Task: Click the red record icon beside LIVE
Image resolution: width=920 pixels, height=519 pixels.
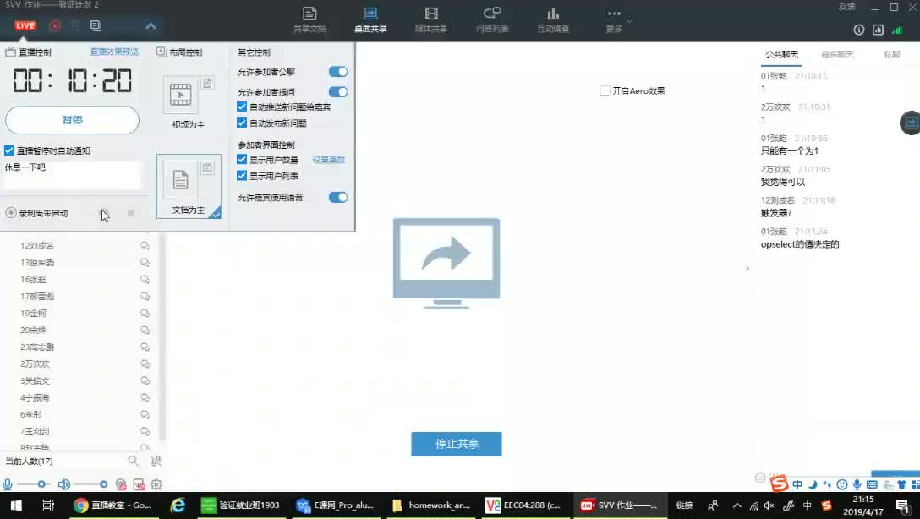Action: (x=55, y=26)
